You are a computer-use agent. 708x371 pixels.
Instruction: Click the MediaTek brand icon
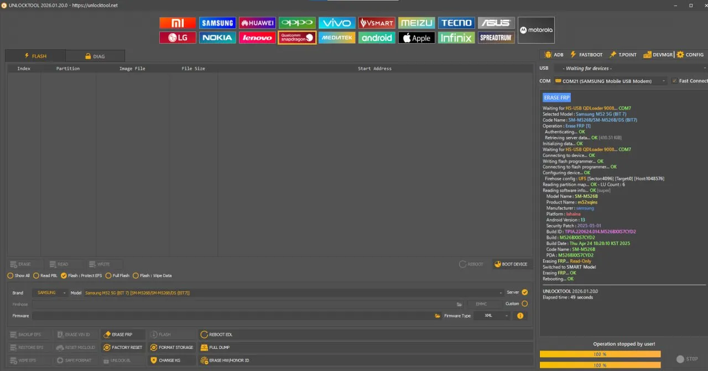click(x=337, y=38)
